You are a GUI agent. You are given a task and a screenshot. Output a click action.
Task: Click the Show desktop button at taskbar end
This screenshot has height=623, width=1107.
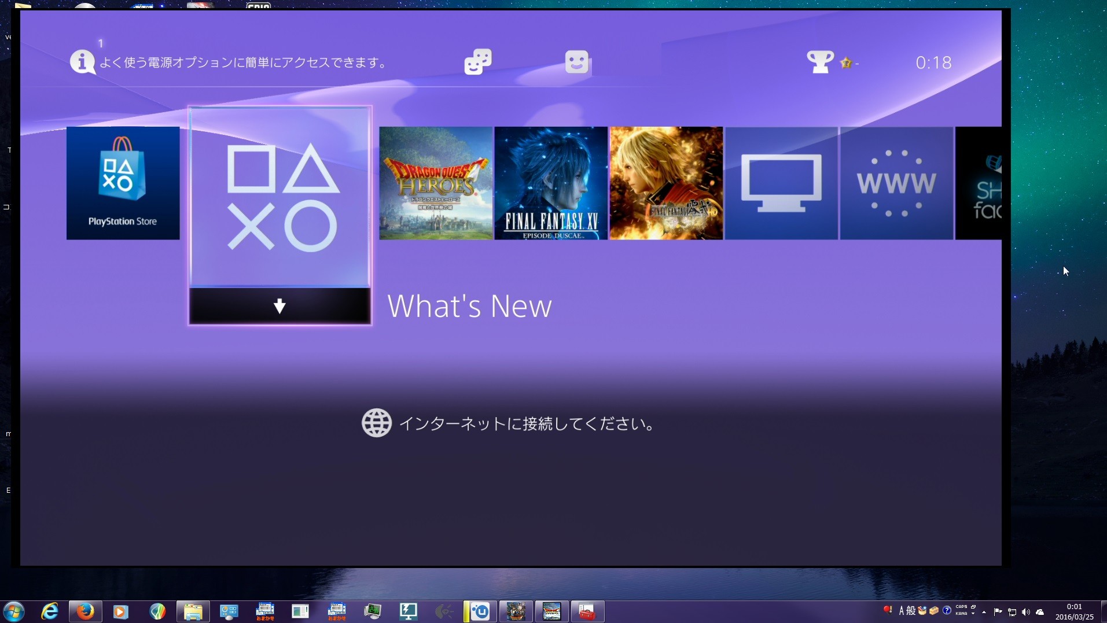(1104, 611)
